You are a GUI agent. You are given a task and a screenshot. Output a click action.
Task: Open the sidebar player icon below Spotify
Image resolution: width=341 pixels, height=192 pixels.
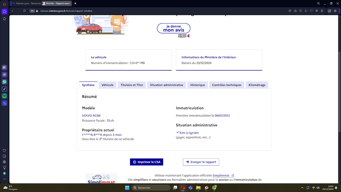4,103
